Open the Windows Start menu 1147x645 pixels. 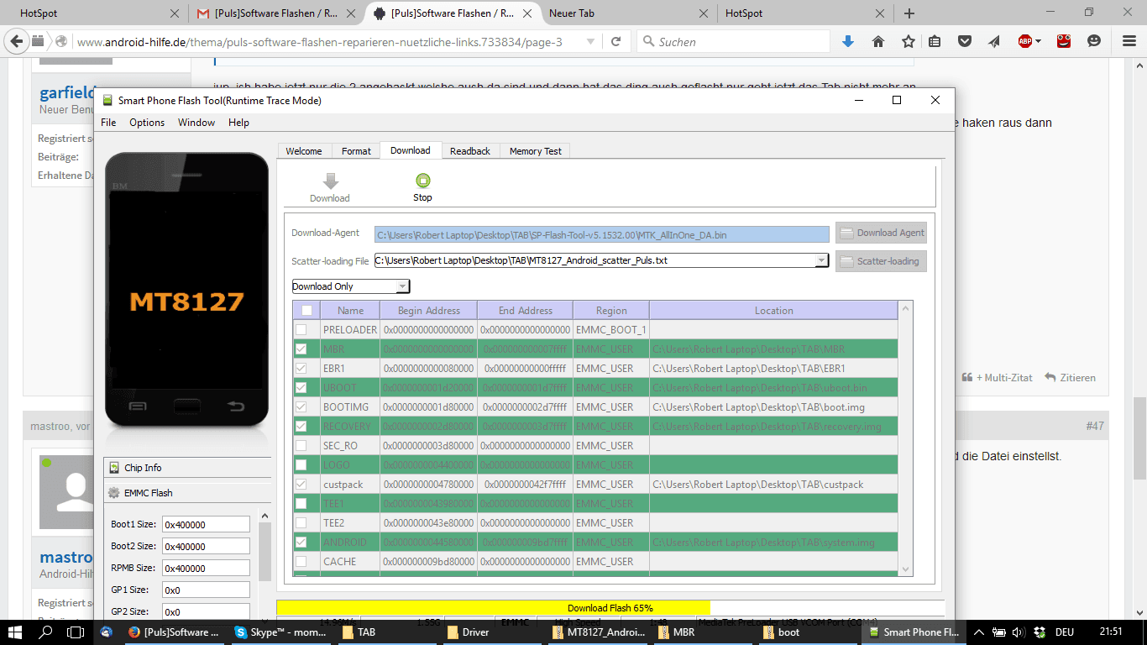coord(16,632)
